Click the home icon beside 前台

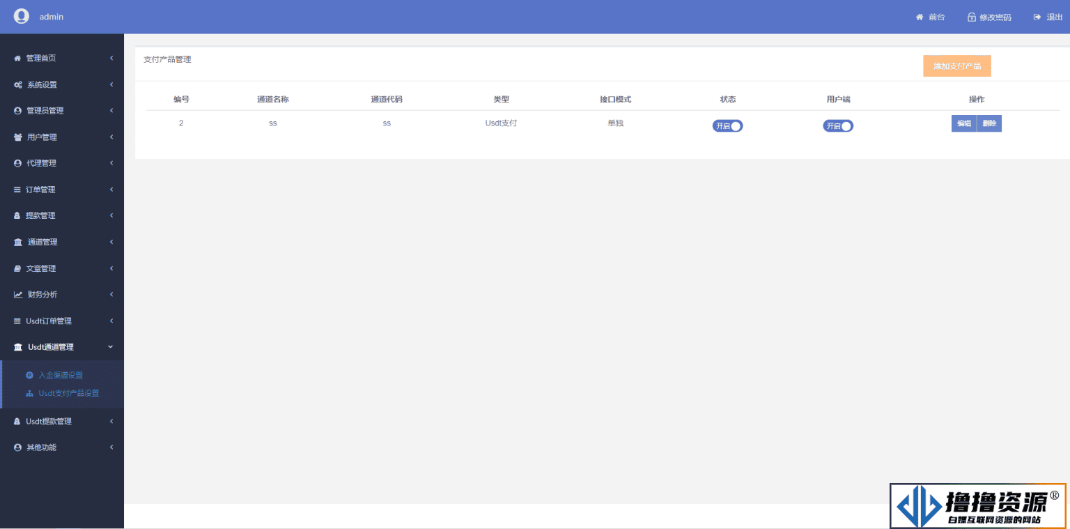point(920,17)
